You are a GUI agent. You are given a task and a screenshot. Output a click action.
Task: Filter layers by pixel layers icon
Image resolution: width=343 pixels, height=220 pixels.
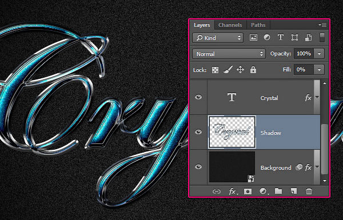[x=253, y=38]
